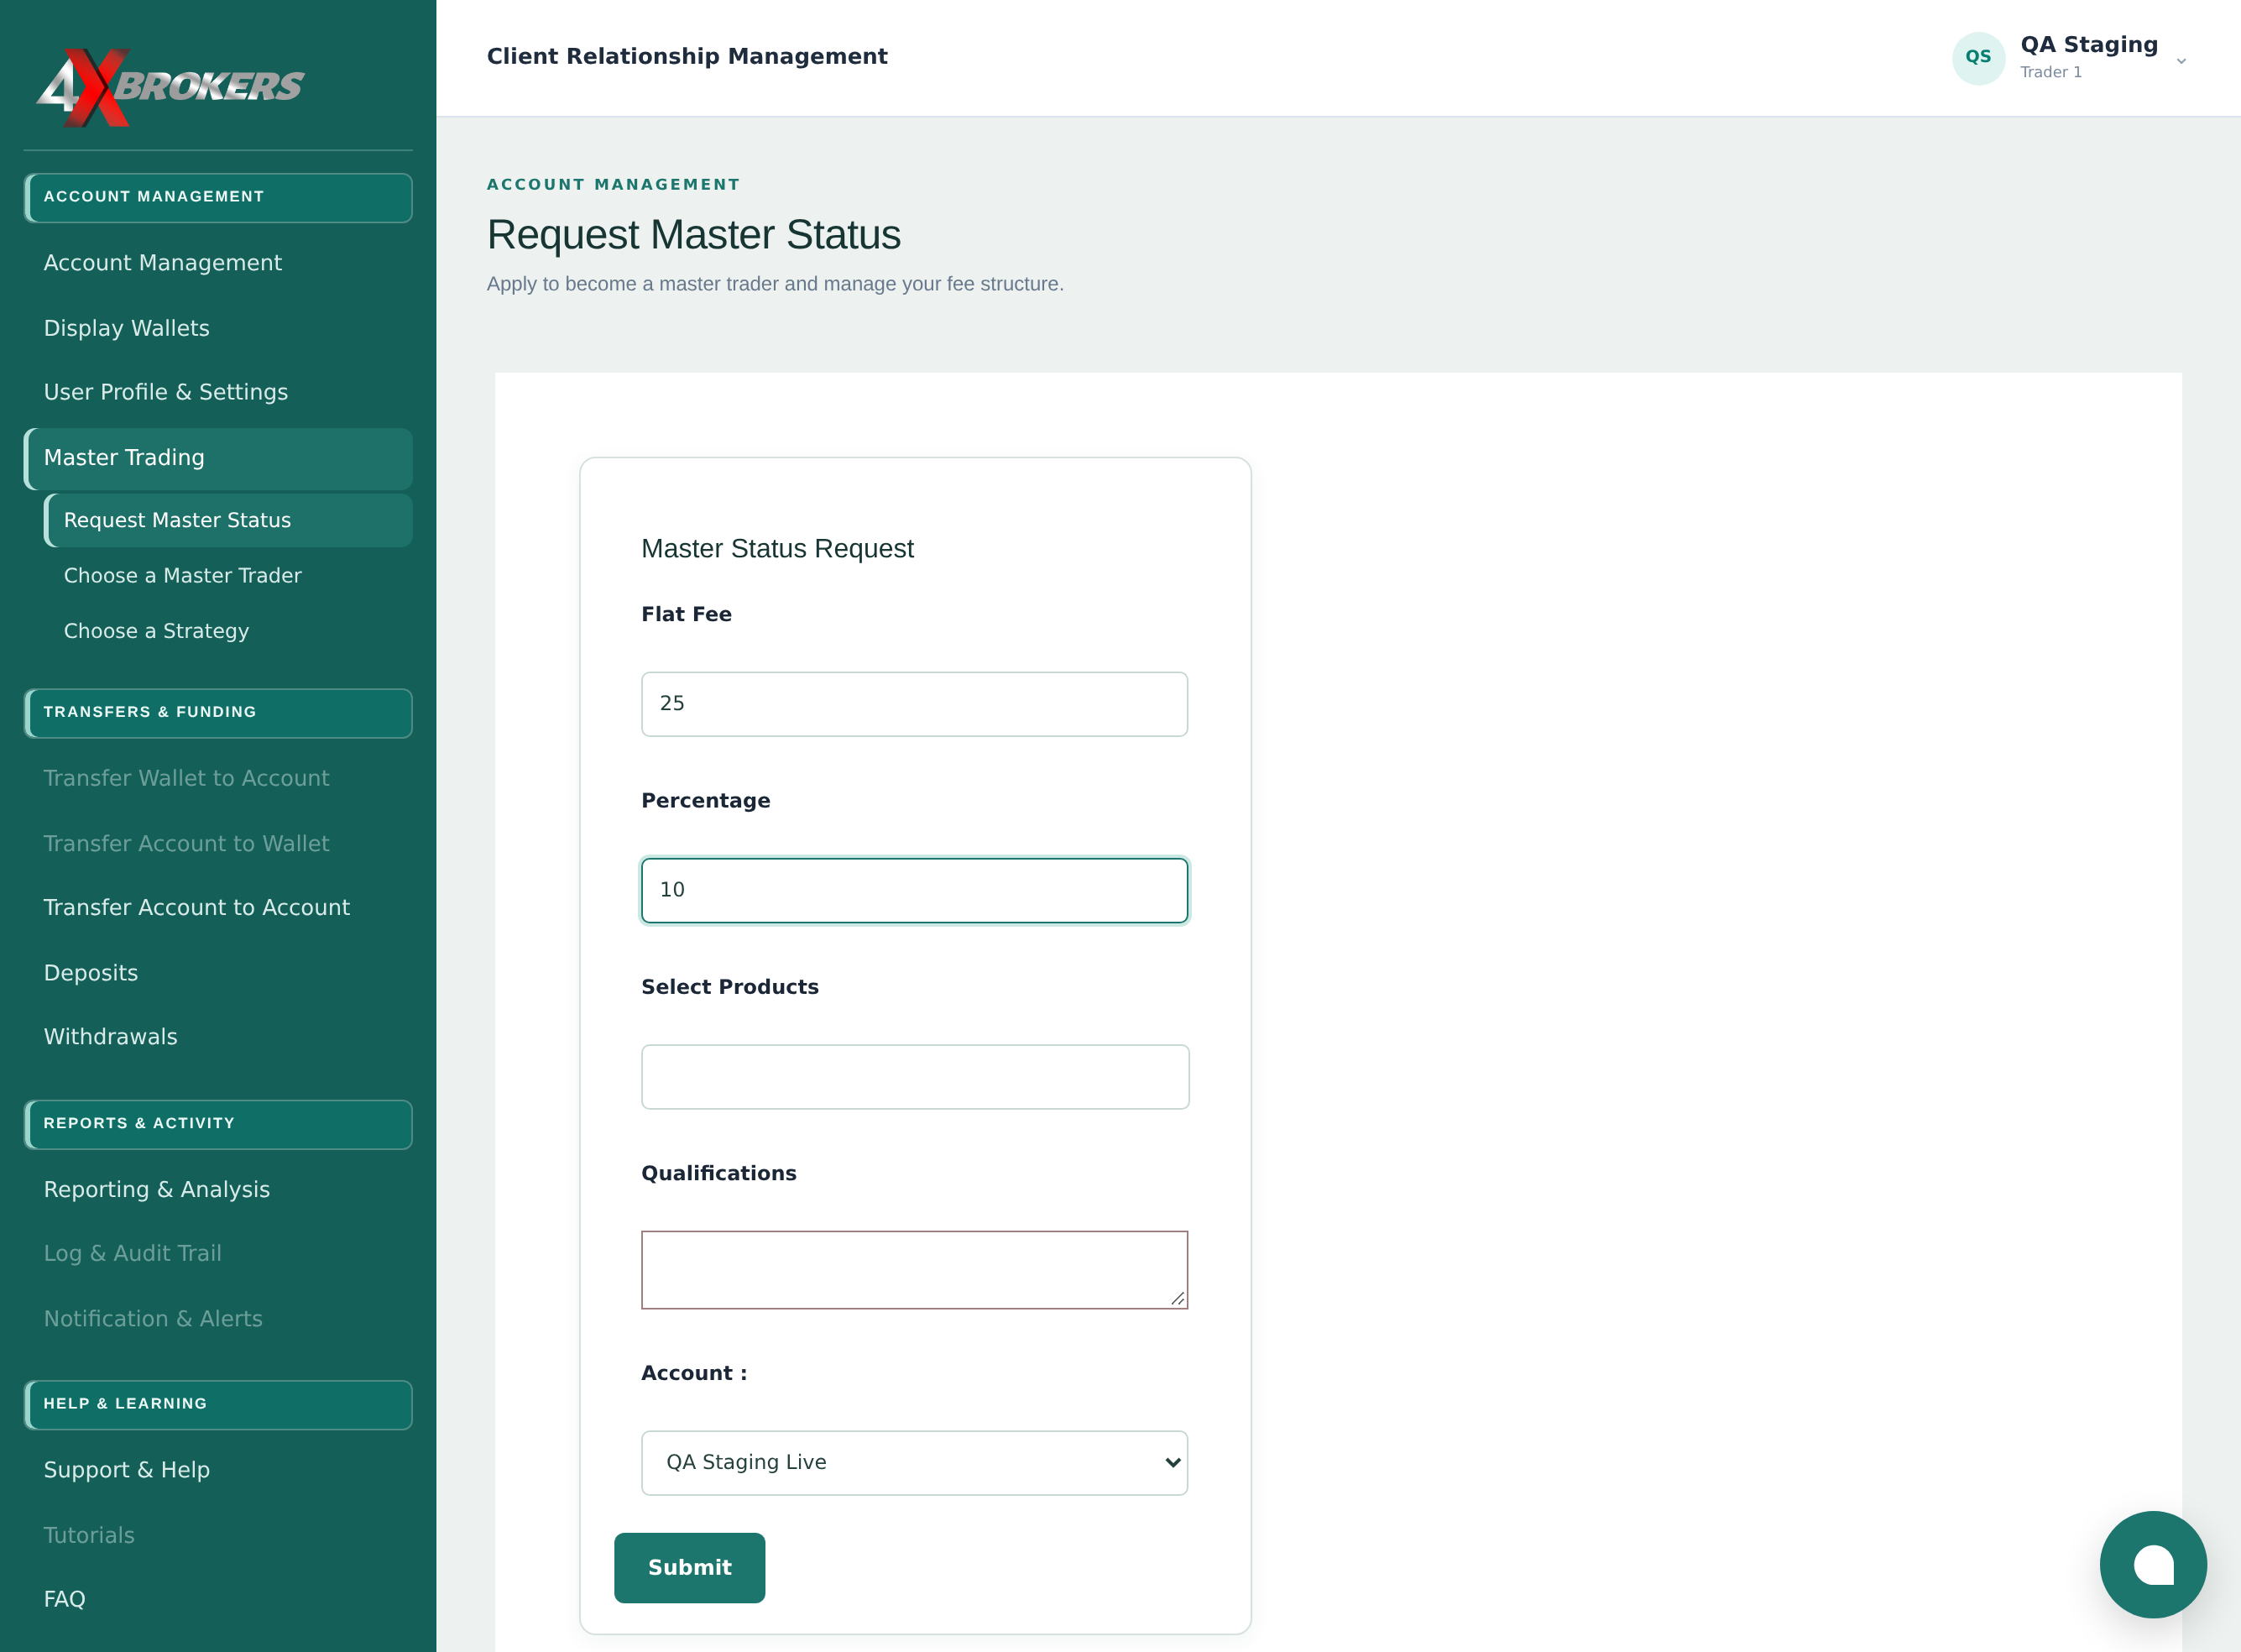The image size is (2241, 1652).
Task: Open Account Management in sidebar
Action: 162,263
